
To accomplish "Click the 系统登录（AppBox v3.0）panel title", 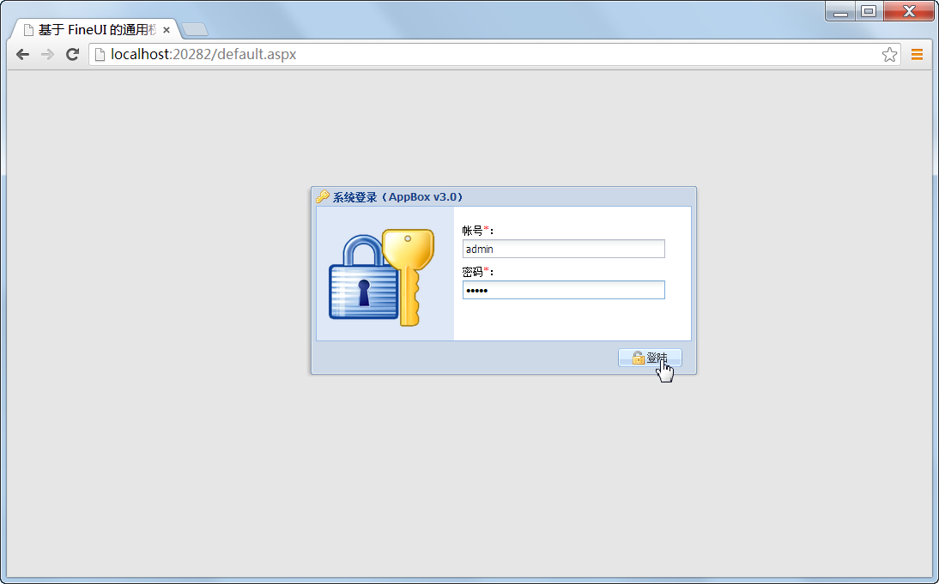I will click(x=397, y=197).
